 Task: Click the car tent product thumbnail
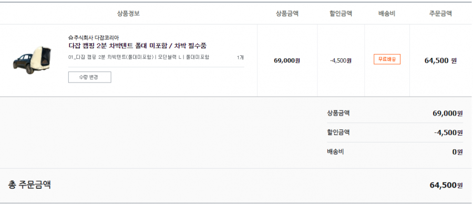pyautogui.click(x=32, y=60)
